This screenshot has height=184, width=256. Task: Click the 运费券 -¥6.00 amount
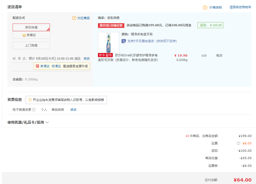click(x=246, y=166)
